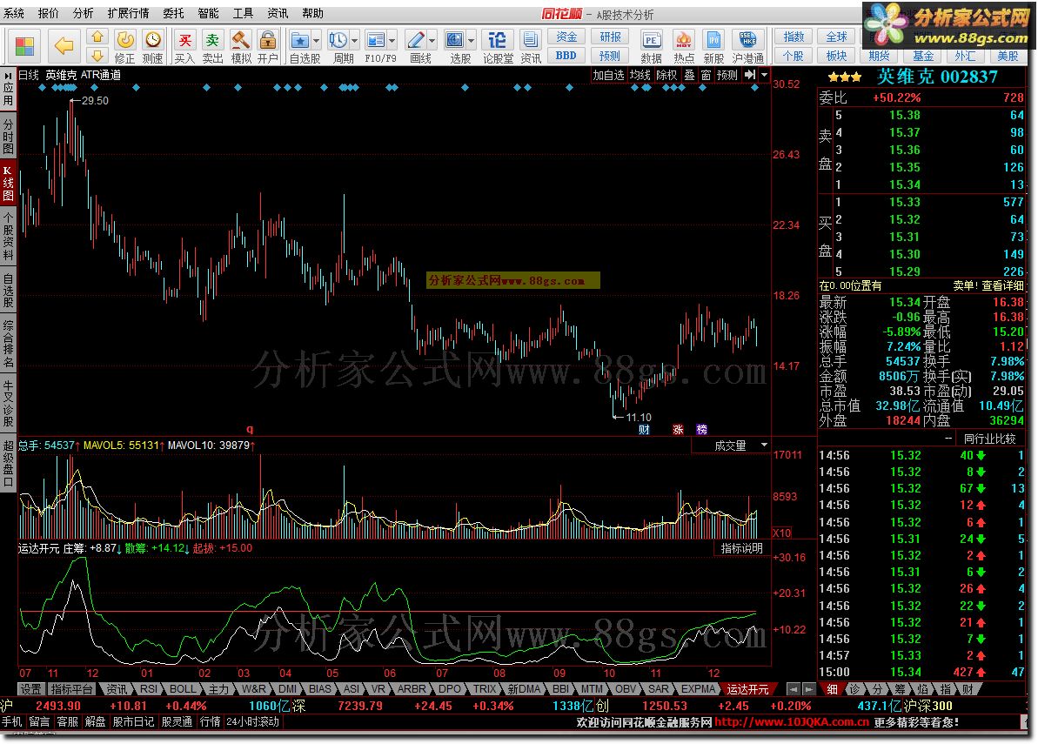The image size is (1038, 744).
Task: Click the colorful home grid icon
Action: [24, 45]
